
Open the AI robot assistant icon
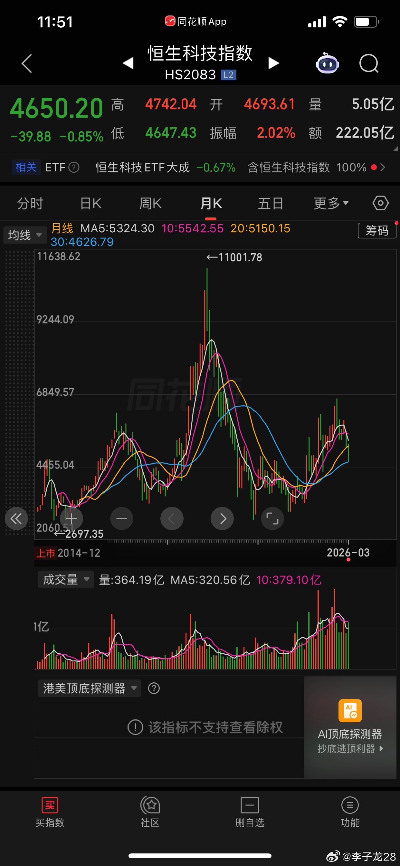click(327, 63)
